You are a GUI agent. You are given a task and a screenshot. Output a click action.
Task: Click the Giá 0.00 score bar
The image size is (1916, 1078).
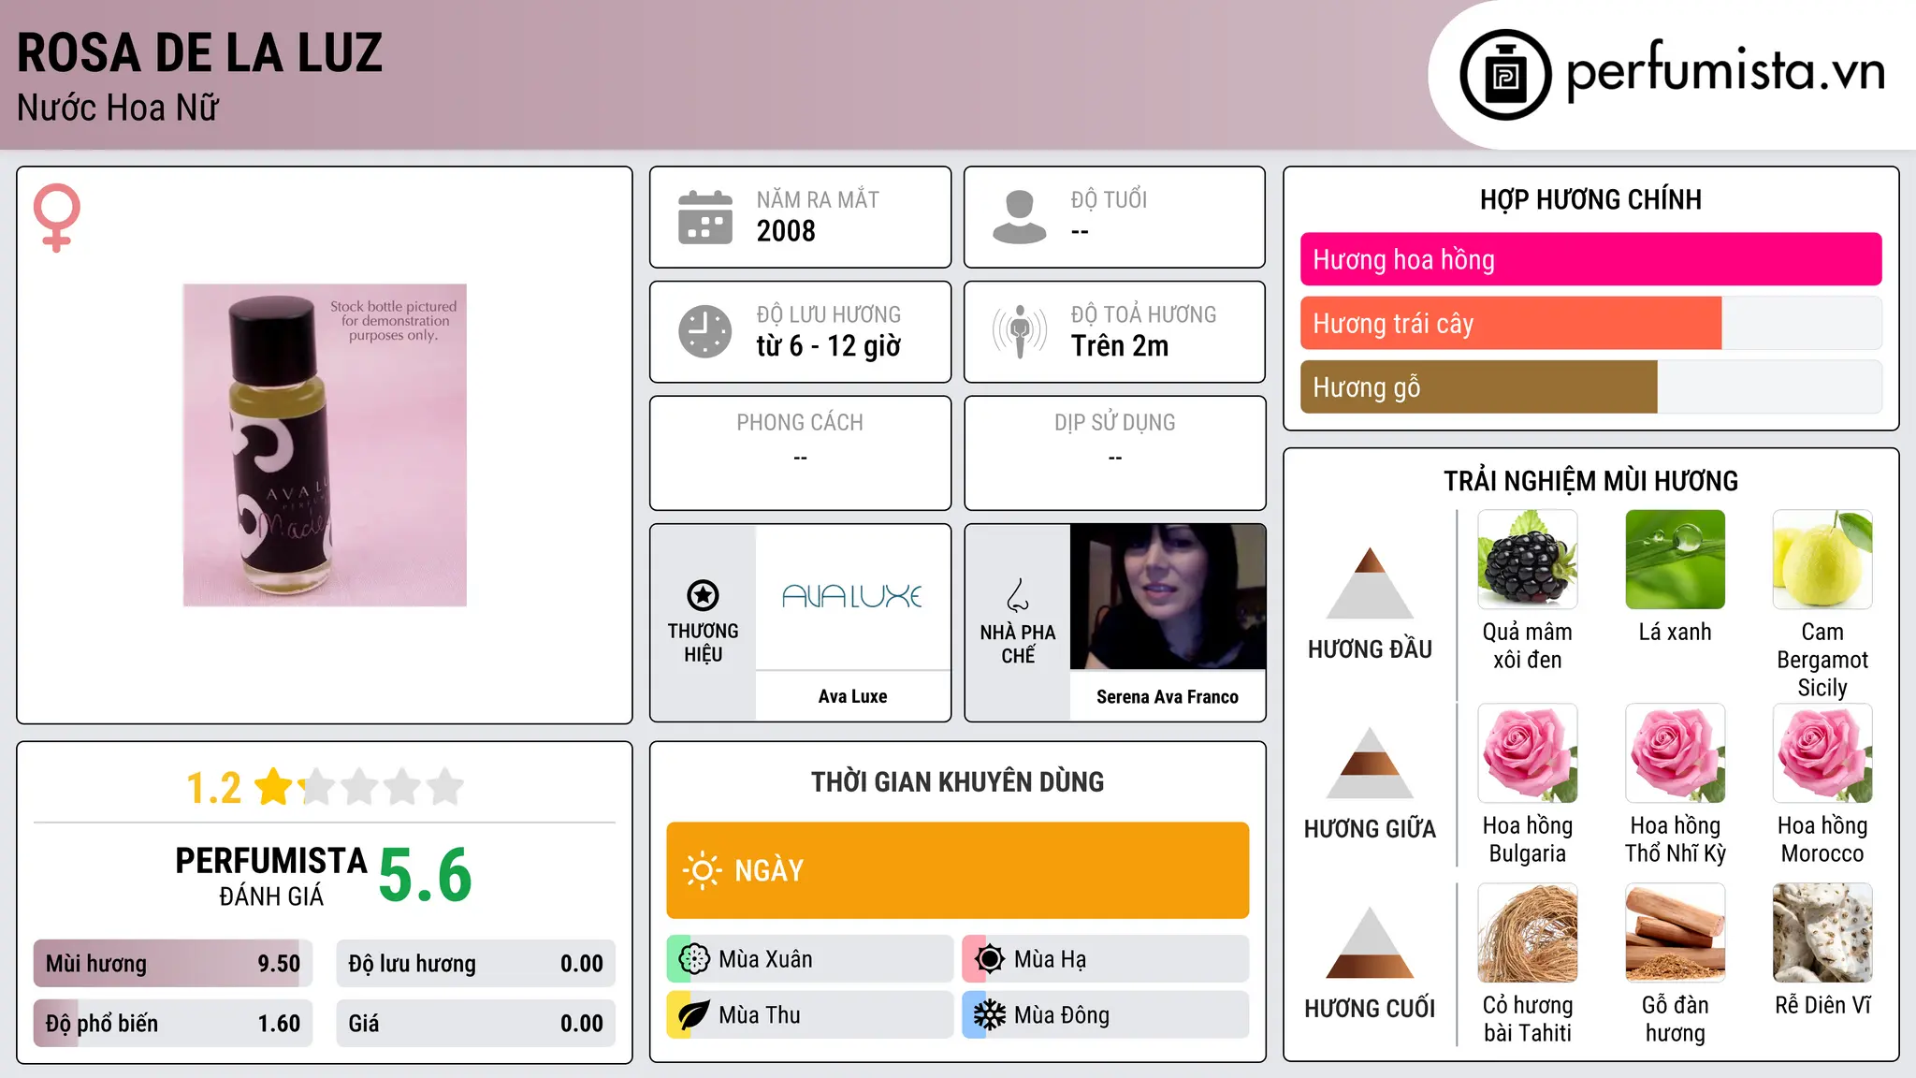475,1023
